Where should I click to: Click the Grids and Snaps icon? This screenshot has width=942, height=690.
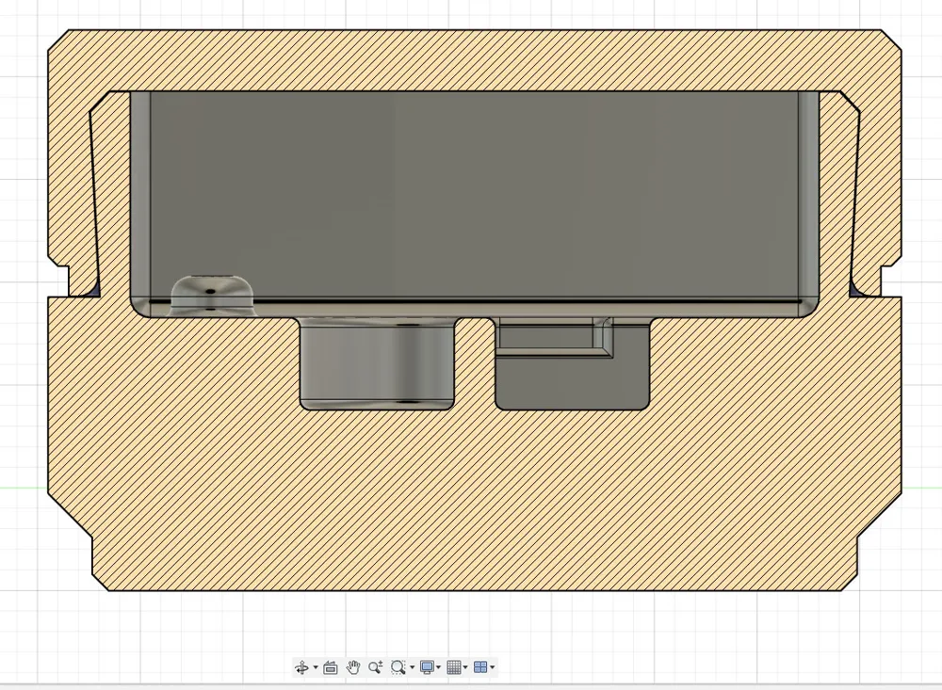454,667
